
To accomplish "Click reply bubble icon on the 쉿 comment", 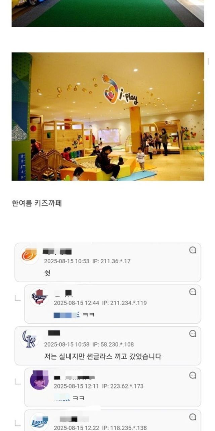I will (x=192, y=250).
